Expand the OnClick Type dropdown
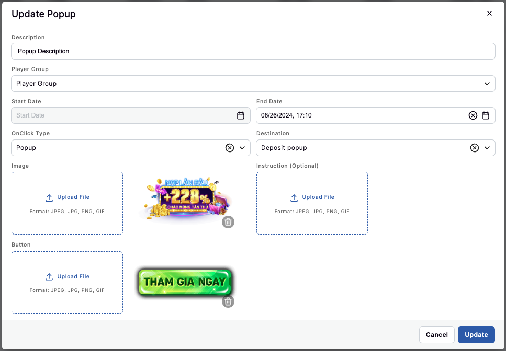The width and height of the screenshot is (506, 351). coord(242,148)
